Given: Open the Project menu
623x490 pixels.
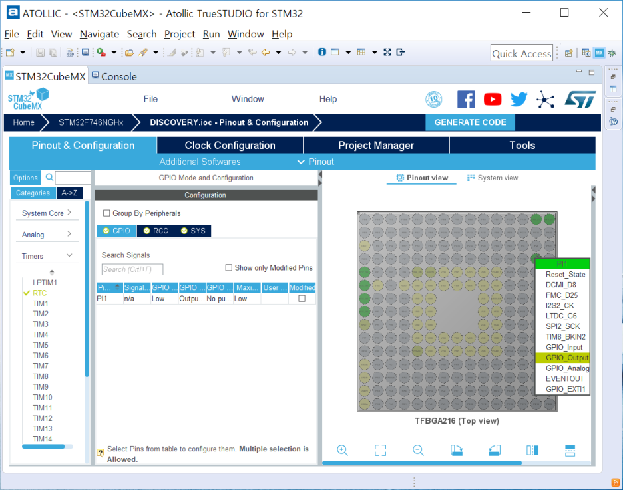Looking at the screenshot, I should 180,34.
